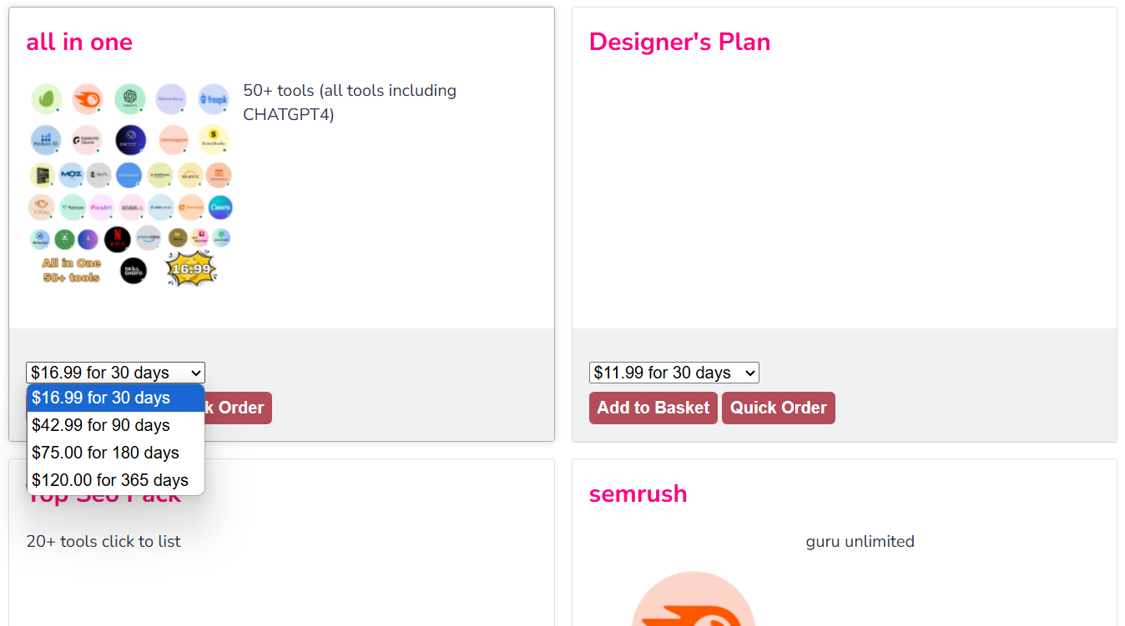Click the Freepik logo icon
1125x626 pixels.
point(214,98)
